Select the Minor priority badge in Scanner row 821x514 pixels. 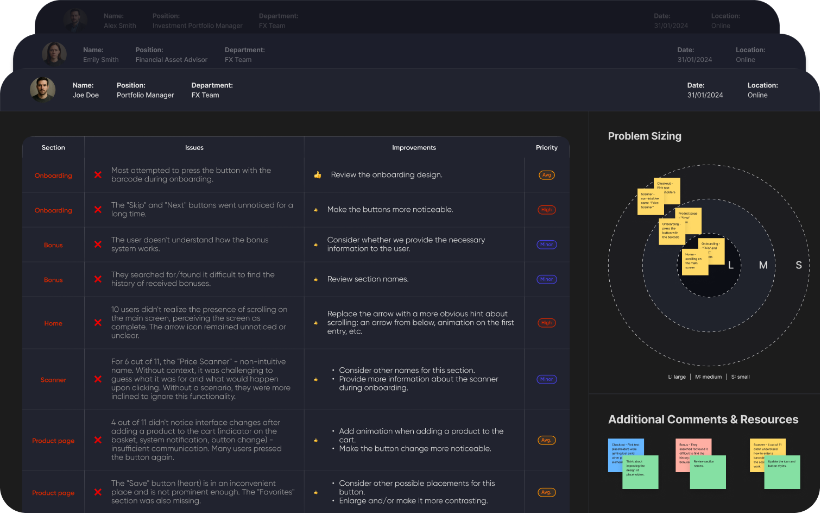[x=546, y=379]
